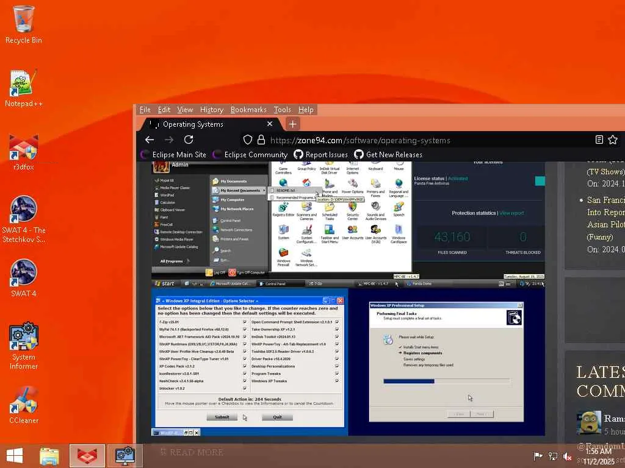
Task: Toggle reader view icon
Action: 599,140
